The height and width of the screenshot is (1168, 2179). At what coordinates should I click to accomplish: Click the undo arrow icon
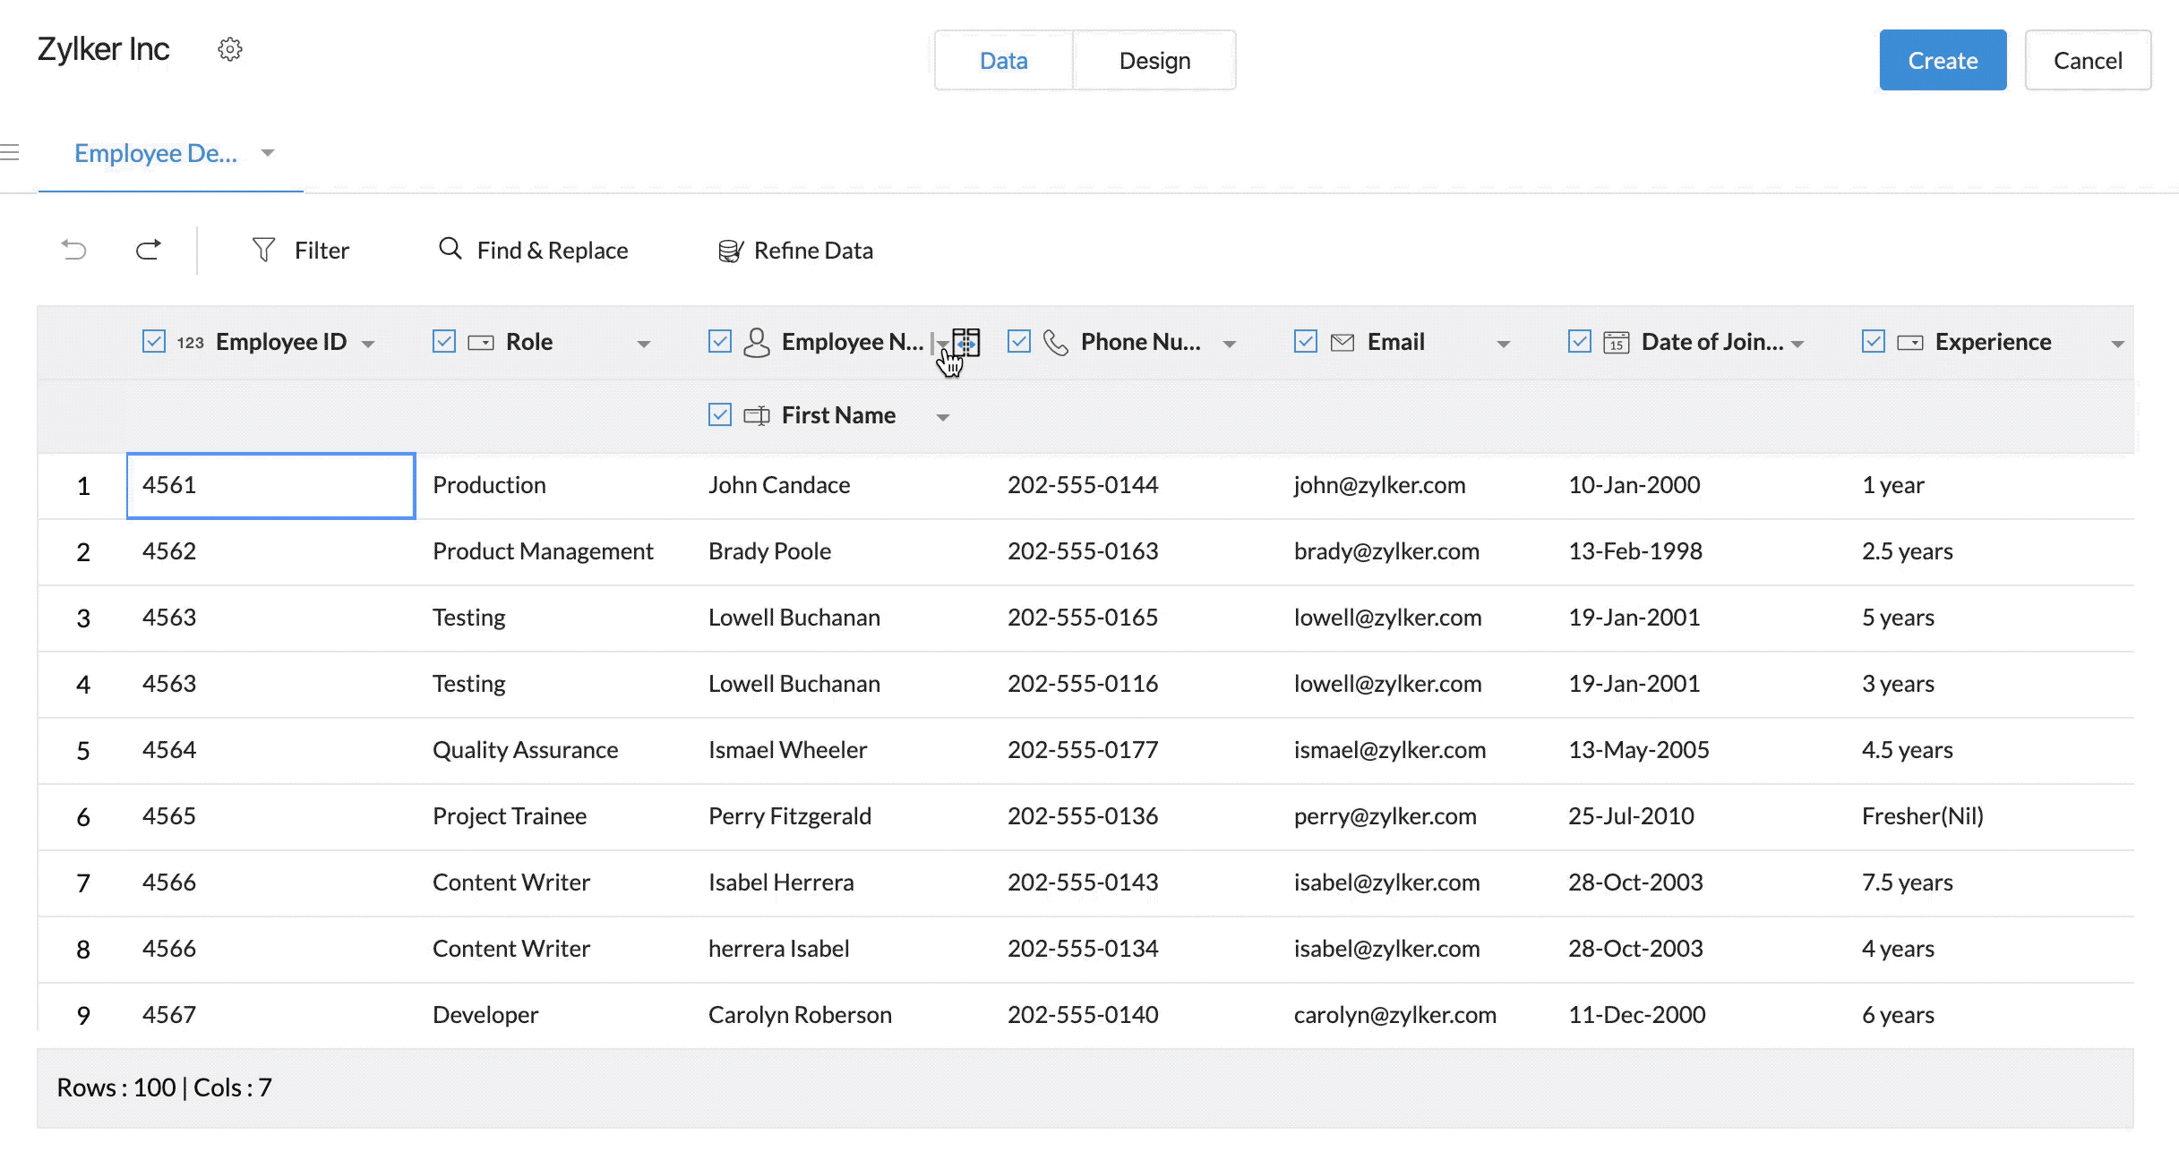coord(74,250)
